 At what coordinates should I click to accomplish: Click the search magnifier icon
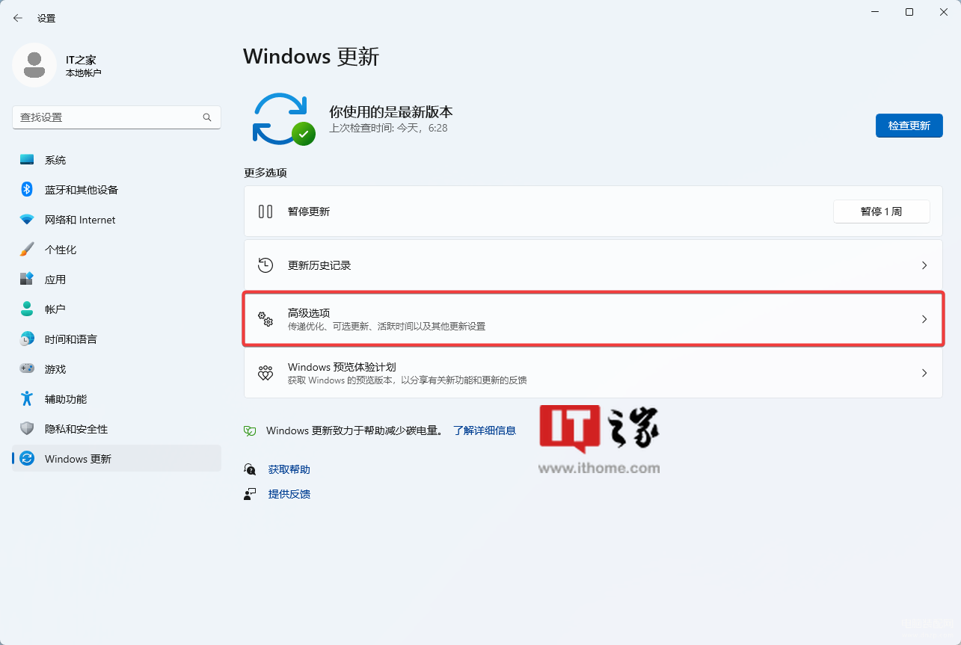pyautogui.click(x=207, y=117)
